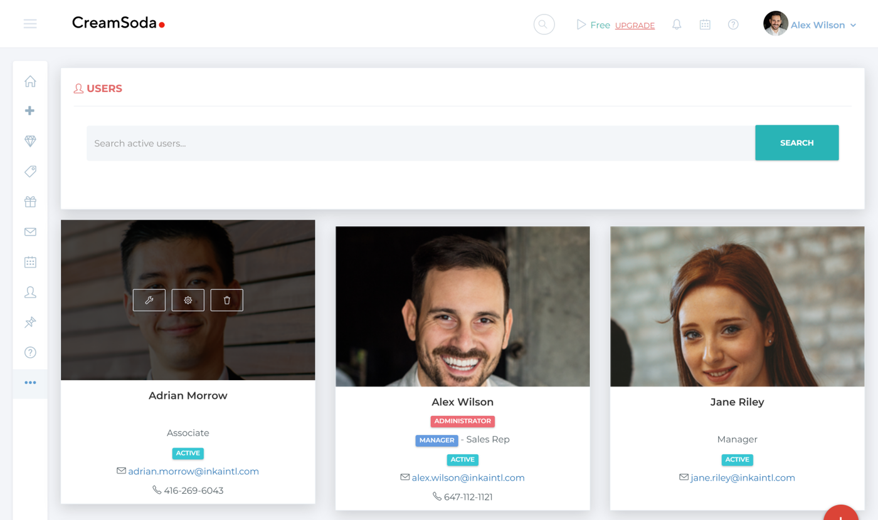Image resolution: width=878 pixels, height=520 pixels.
Task: Click the wrench icon on Adrian Morrow's card
Action: 149,300
